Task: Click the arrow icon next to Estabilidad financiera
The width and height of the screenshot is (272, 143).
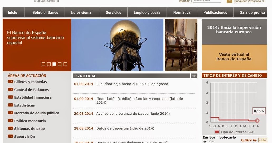Action: click(11, 97)
